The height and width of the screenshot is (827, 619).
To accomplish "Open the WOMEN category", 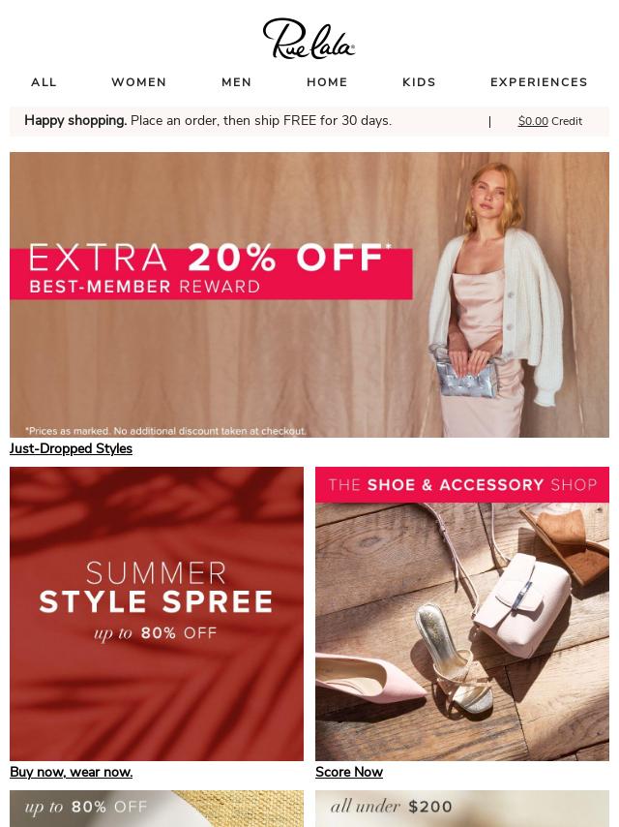I will tap(139, 82).
